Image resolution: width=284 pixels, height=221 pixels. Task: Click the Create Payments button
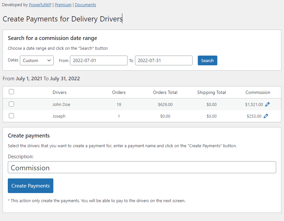tap(30, 186)
